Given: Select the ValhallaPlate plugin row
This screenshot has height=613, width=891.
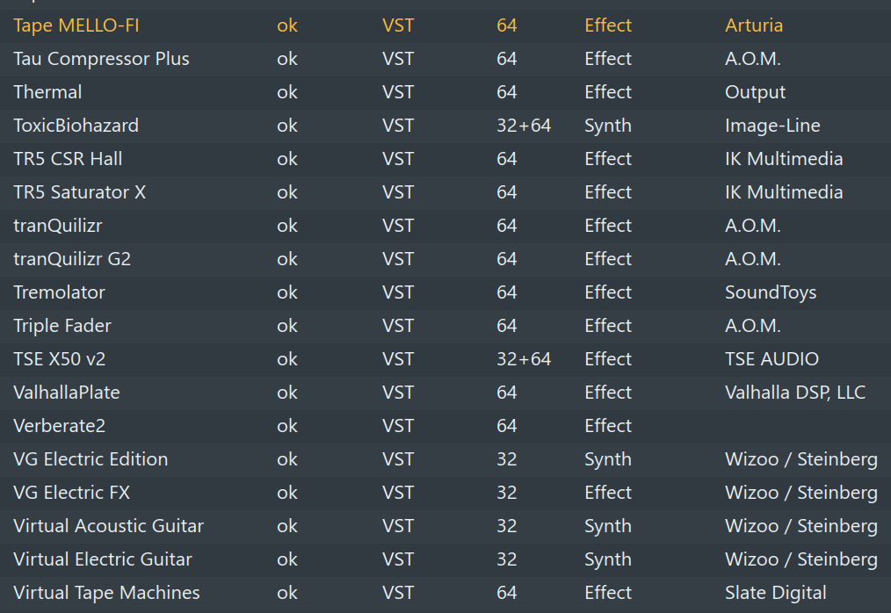Looking at the screenshot, I should (x=67, y=393).
